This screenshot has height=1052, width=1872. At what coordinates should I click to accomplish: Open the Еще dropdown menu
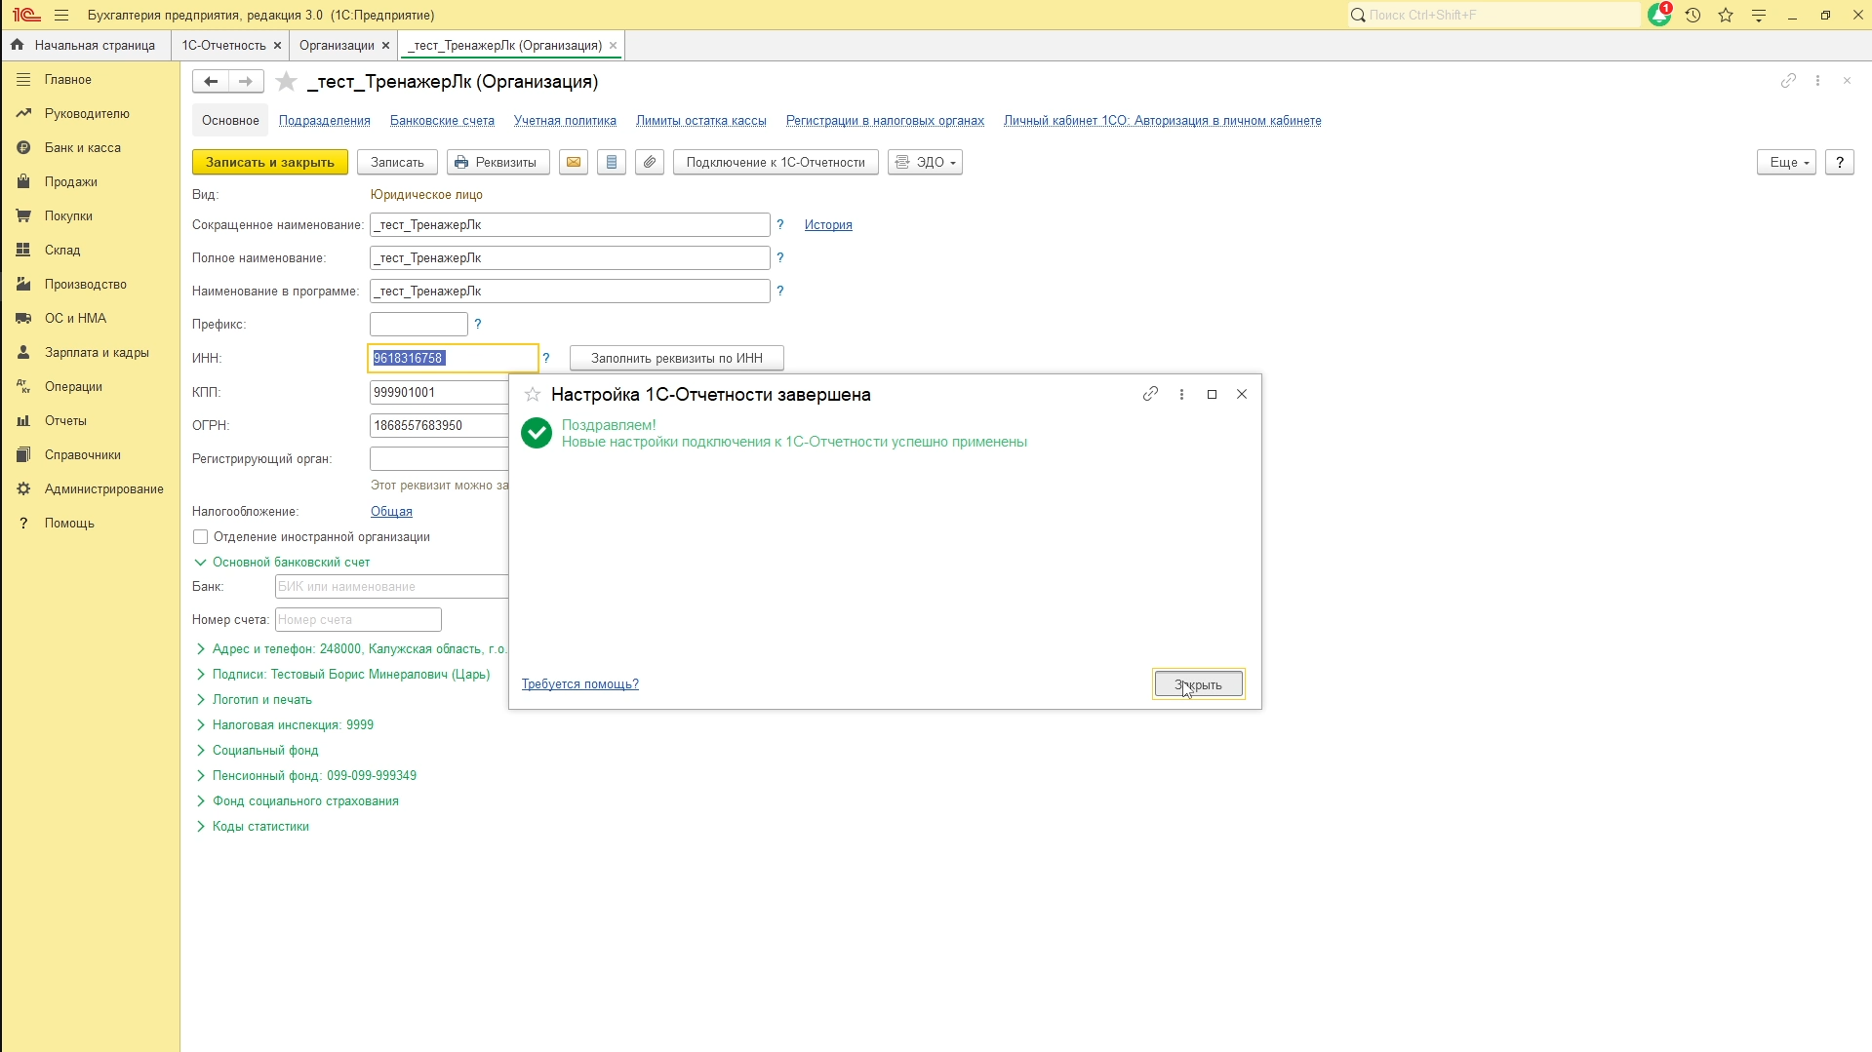(1786, 162)
